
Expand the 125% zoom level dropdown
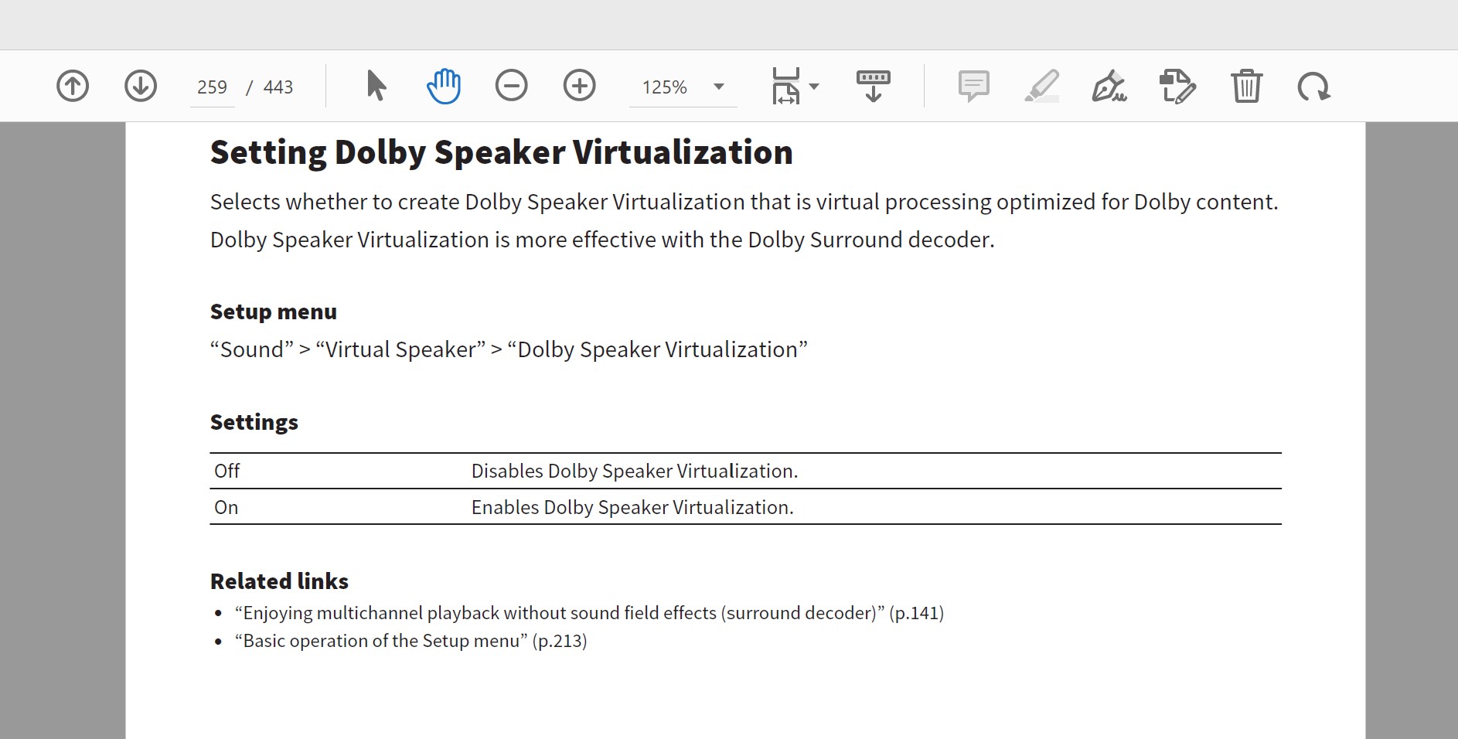719,87
